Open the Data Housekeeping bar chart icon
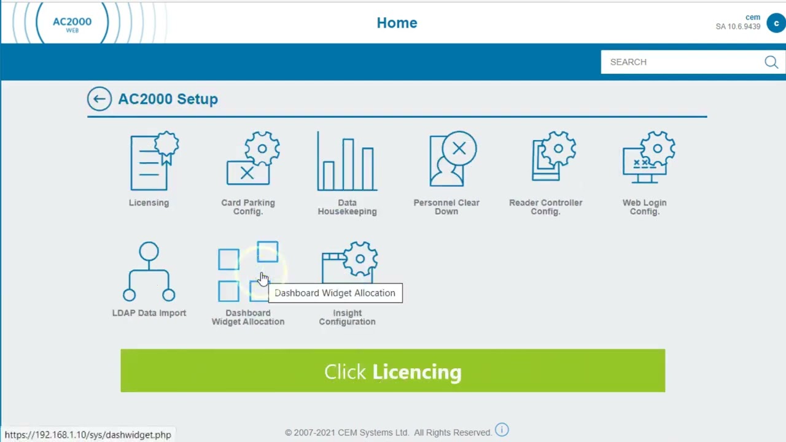 pyautogui.click(x=347, y=161)
